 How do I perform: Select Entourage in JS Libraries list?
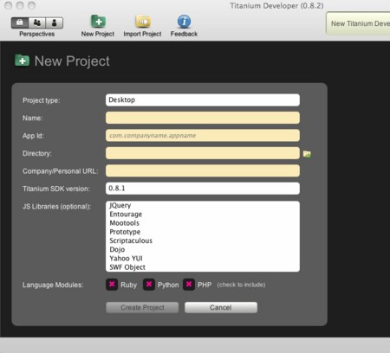coord(126,215)
